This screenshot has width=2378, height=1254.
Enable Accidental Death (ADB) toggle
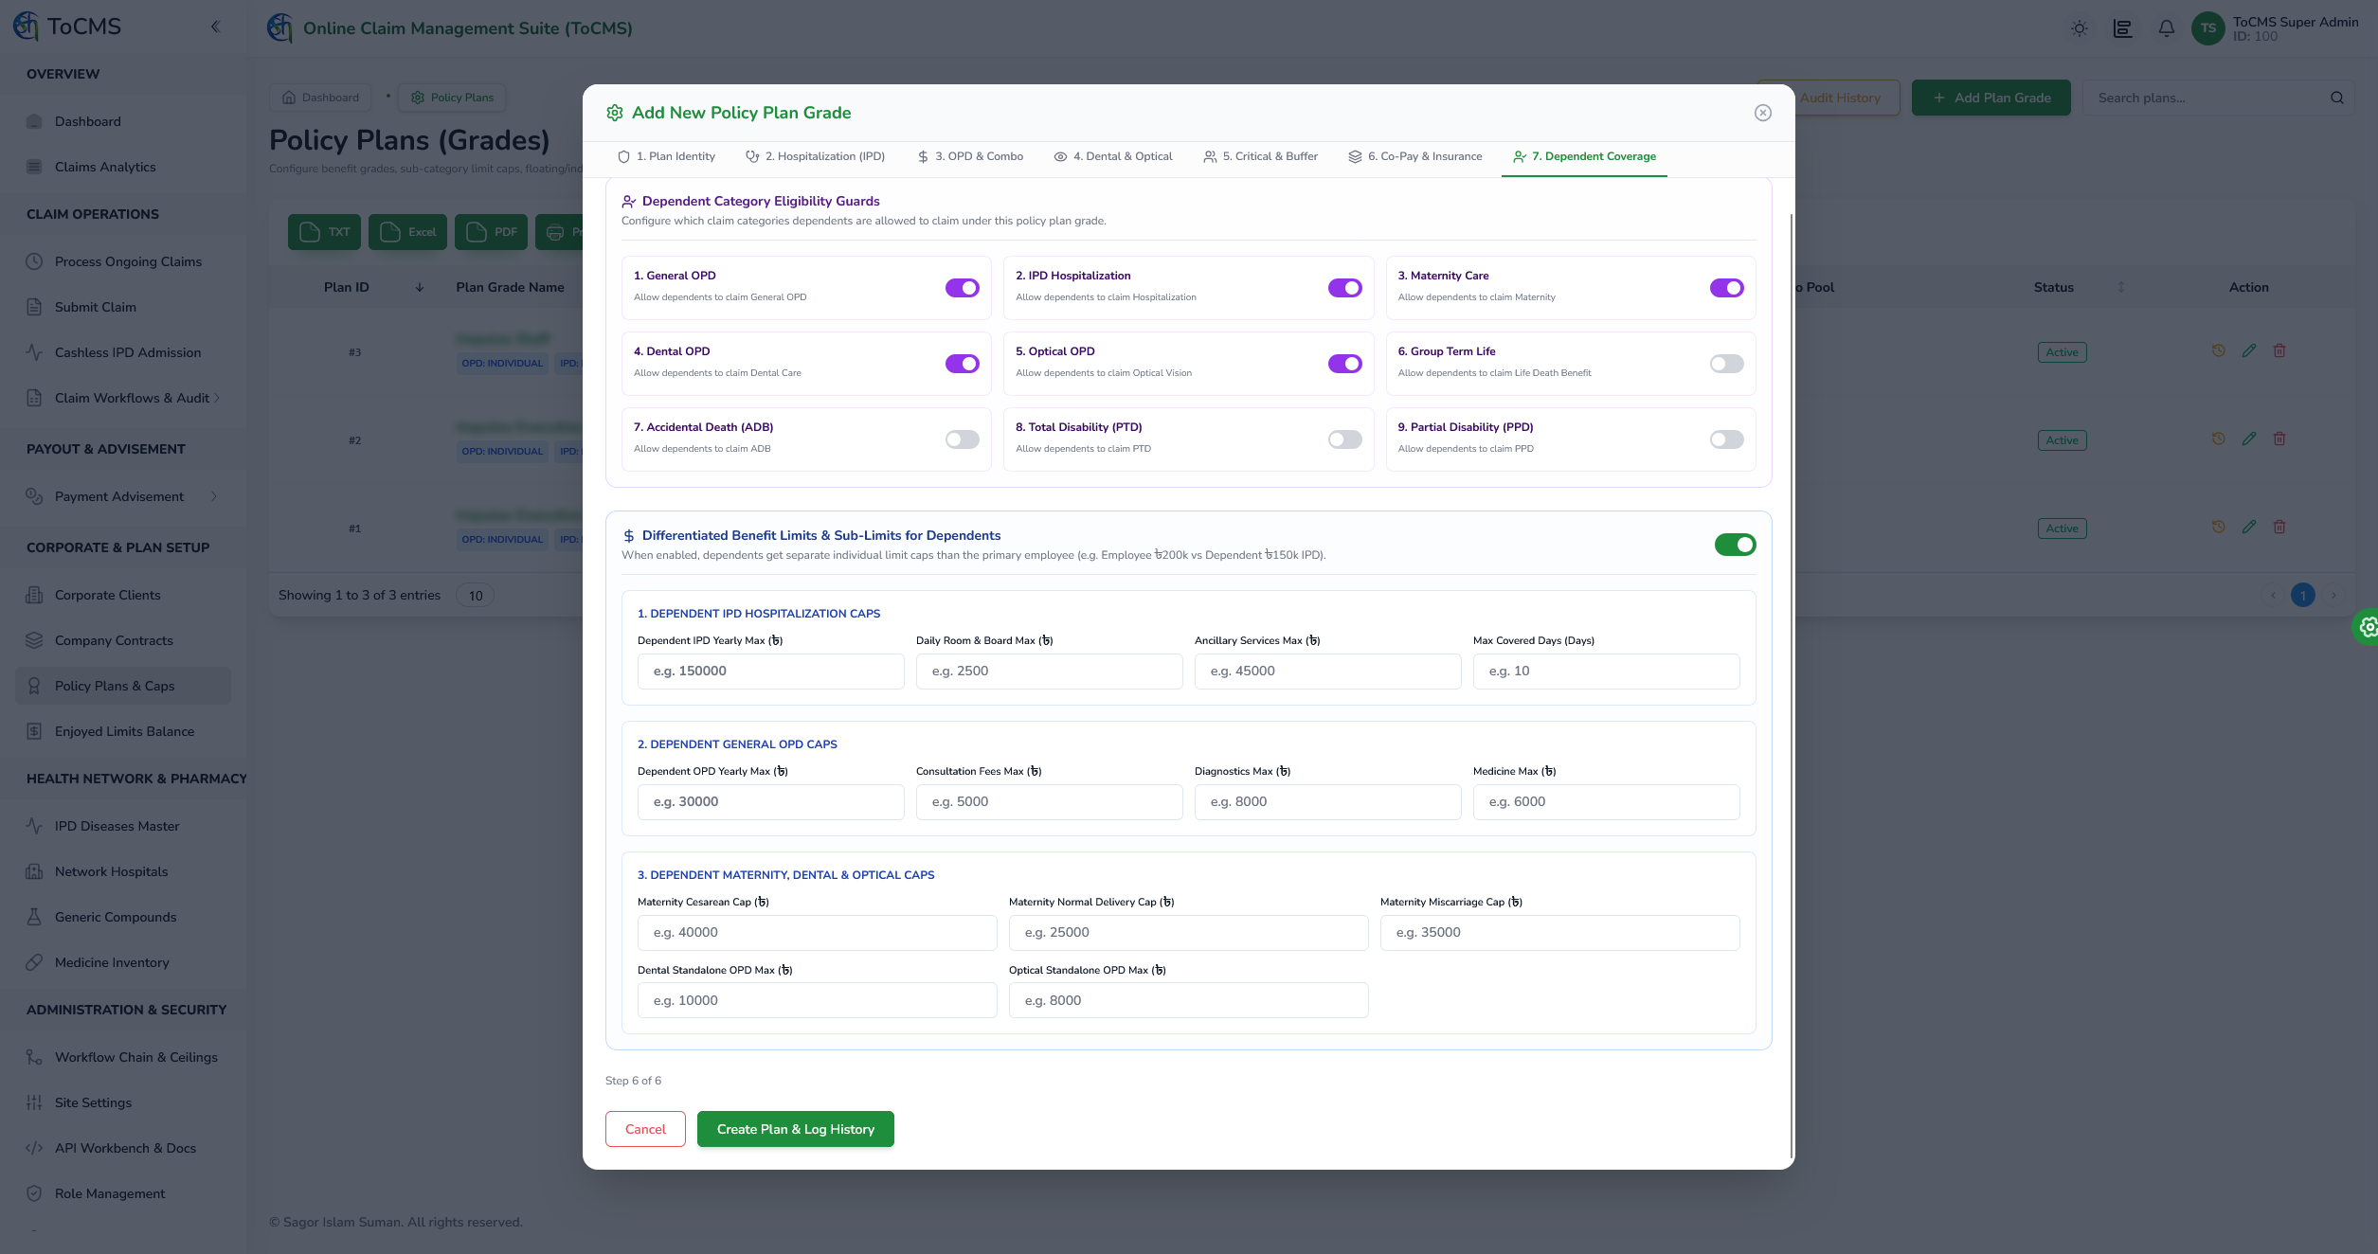coord(963,439)
